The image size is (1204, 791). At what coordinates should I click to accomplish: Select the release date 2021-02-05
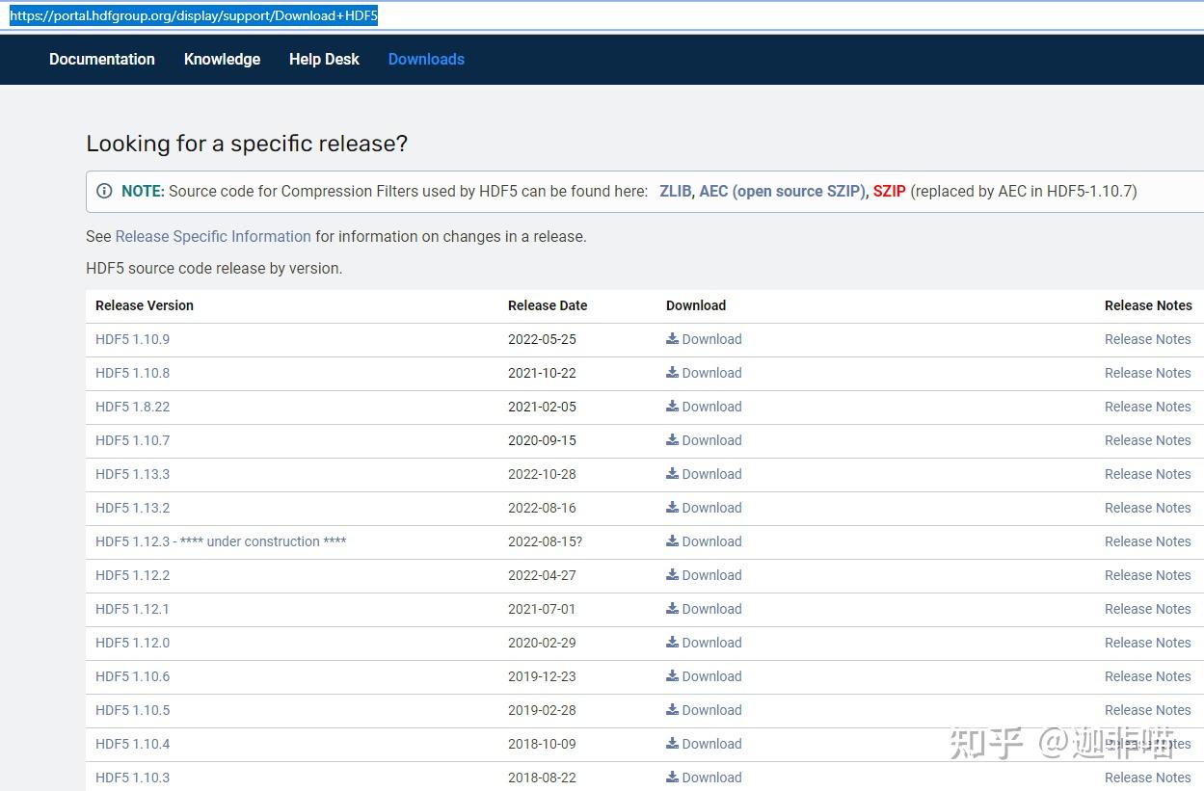[542, 407]
